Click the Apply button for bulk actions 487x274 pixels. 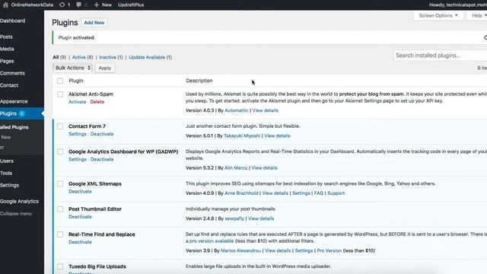click(105, 68)
